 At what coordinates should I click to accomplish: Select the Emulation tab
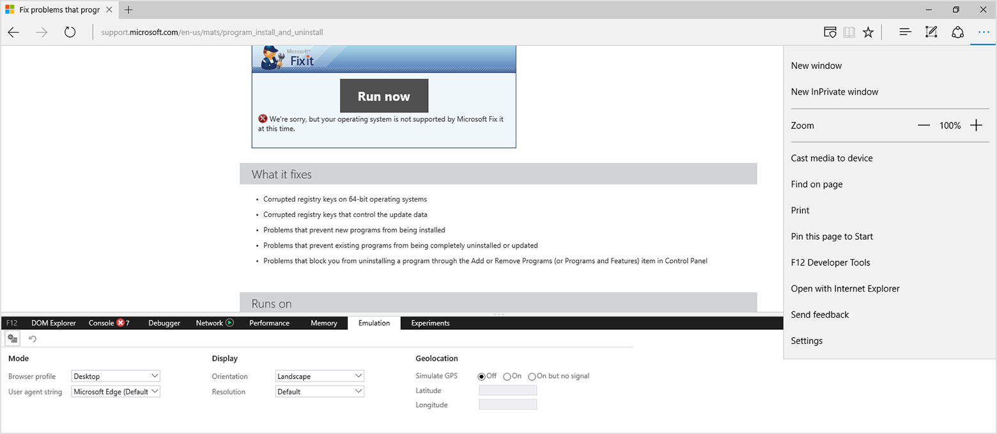coord(375,323)
